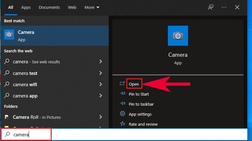Open the feedback person icon

point(210,7)
